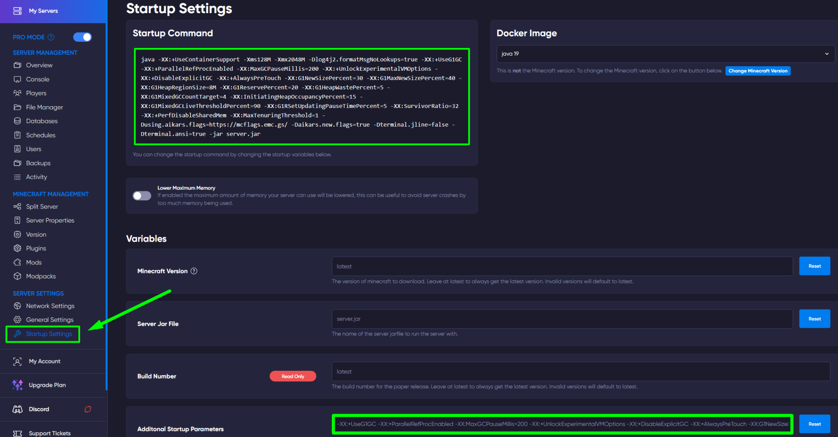
Task: Click the Mods puzzle piece icon
Action: [x=17, y=262]
